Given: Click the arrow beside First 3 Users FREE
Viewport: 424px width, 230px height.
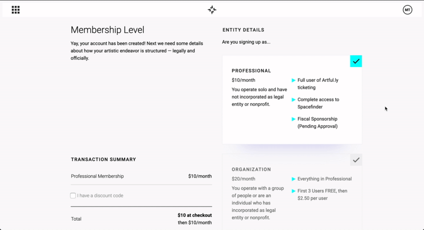Looking at the screenshot, I should pyautogui.click(x=293, y=191).
